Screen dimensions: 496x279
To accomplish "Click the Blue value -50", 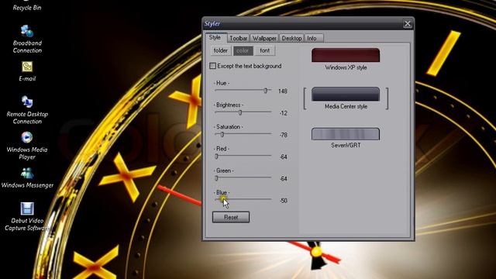I will coord(283,201).
